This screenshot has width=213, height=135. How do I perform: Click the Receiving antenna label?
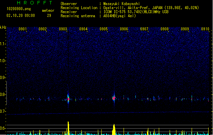coord(78,16)
